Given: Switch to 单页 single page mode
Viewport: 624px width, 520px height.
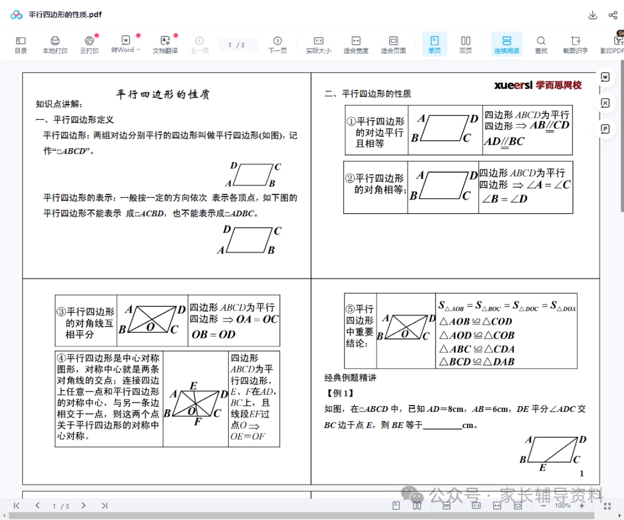Looking at the screenshot, I should point(434,44).
